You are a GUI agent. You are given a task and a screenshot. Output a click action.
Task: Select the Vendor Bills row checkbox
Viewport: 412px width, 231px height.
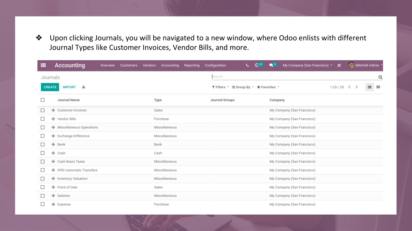[43, 119]
